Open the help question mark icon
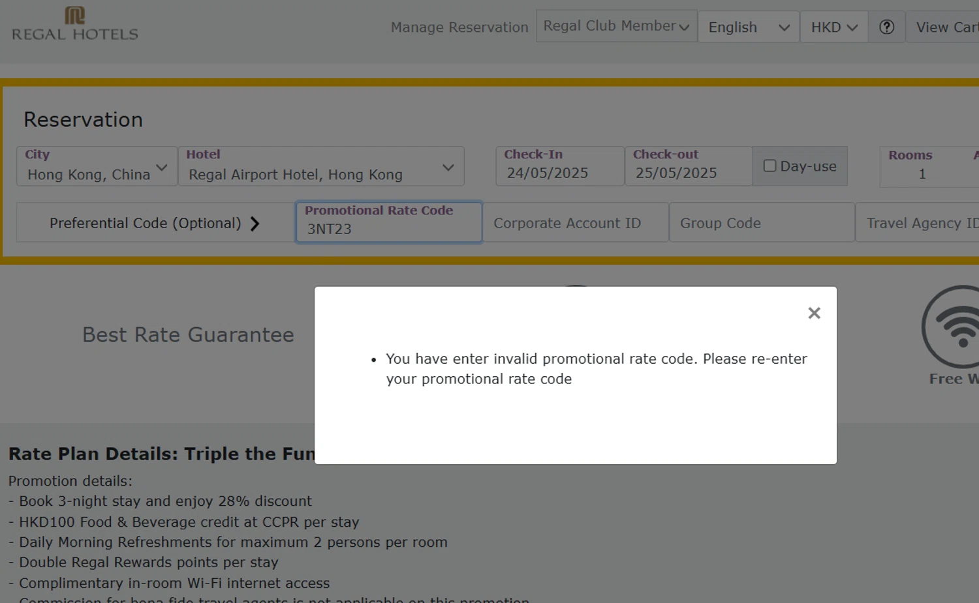 (886, 27)
